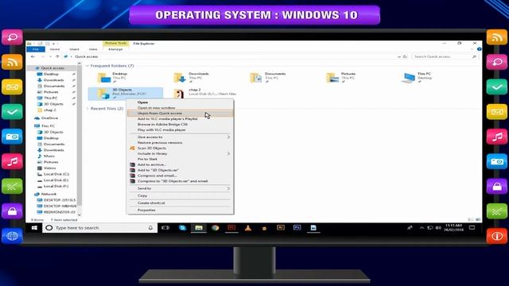Launch Google Chrome from the taskbar
509x286 pixels.
[x=215, y=228]
